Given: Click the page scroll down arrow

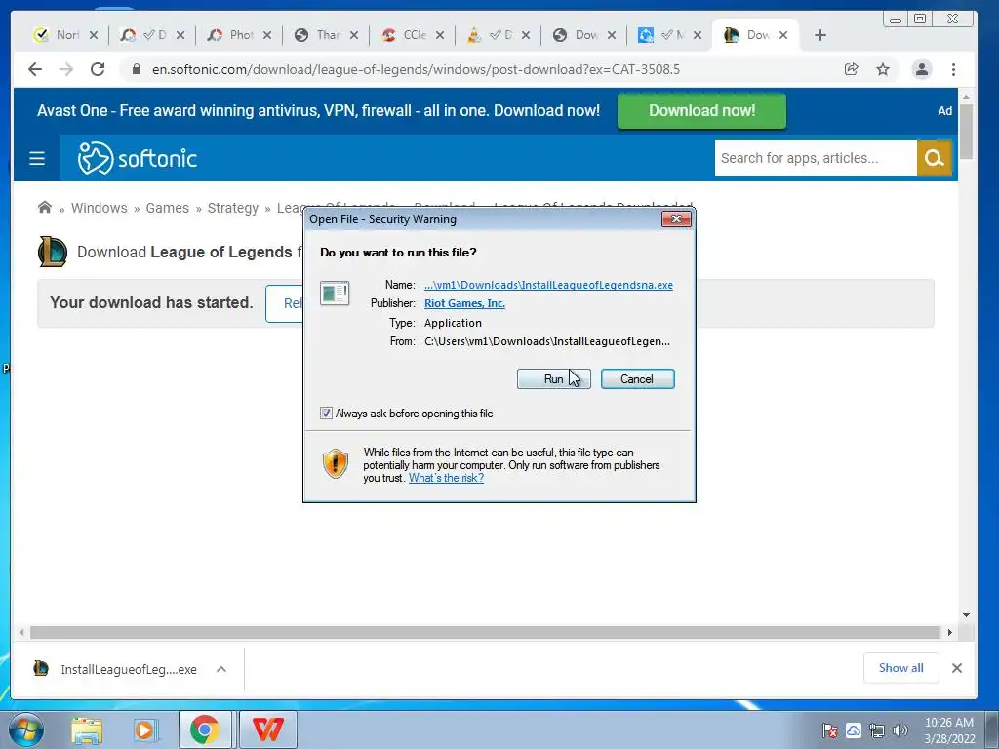Looking at the screenshot, I should [x=966, y=615].
